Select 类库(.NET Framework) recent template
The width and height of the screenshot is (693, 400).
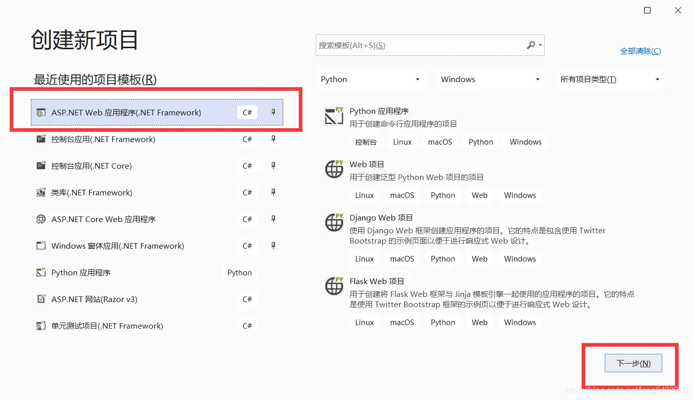pyautogui.click(x=157, y=192)
